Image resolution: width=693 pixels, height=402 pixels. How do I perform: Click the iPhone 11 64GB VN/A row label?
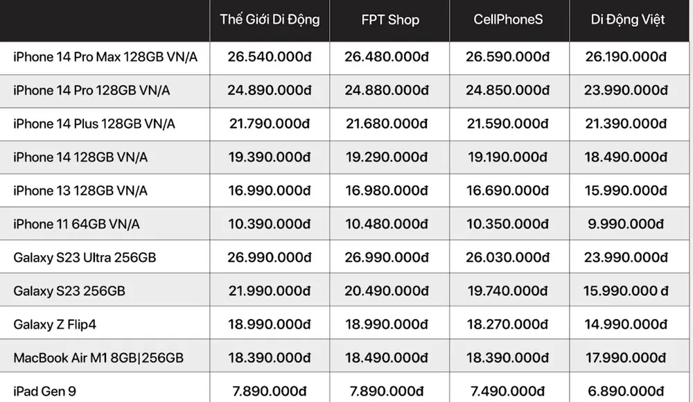coord(77,224)
